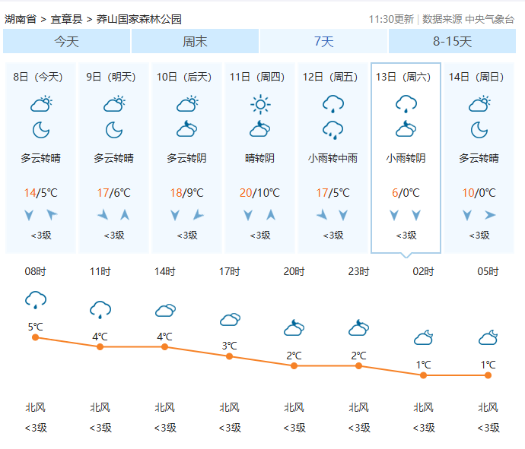
Task: Select the 7天 forecast tab
Action: point(323,42)
